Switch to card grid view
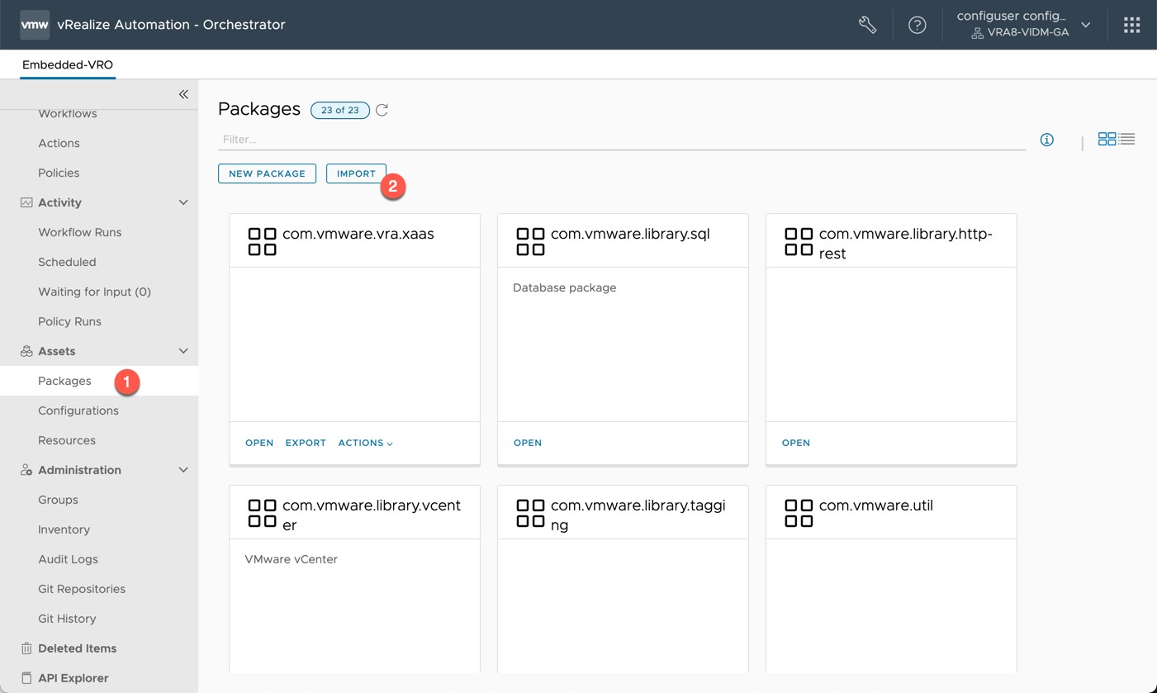Screen dimensions: 1157x693 (1107, 139)
